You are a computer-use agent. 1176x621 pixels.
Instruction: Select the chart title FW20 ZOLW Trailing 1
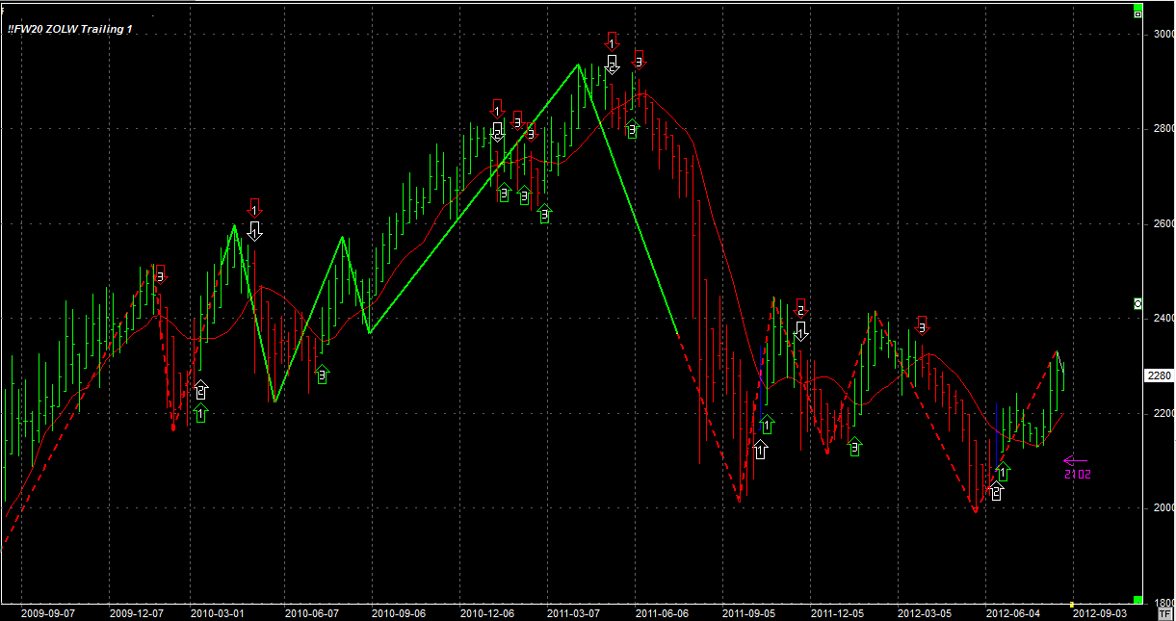click(69, 29)
